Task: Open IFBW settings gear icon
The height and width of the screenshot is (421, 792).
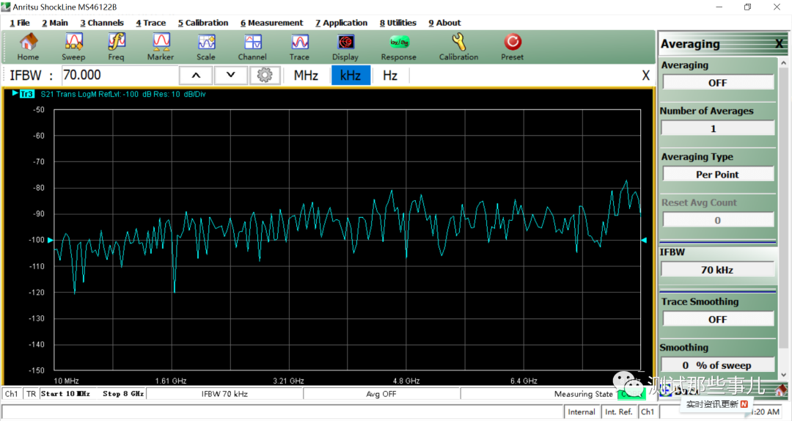Action: [x=265, y=76]
